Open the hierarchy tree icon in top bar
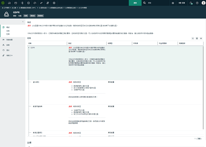The width and height of the screenshot is (206, 147). (22, 3)
